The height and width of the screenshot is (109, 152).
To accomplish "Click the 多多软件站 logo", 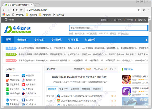I will 17,29.
